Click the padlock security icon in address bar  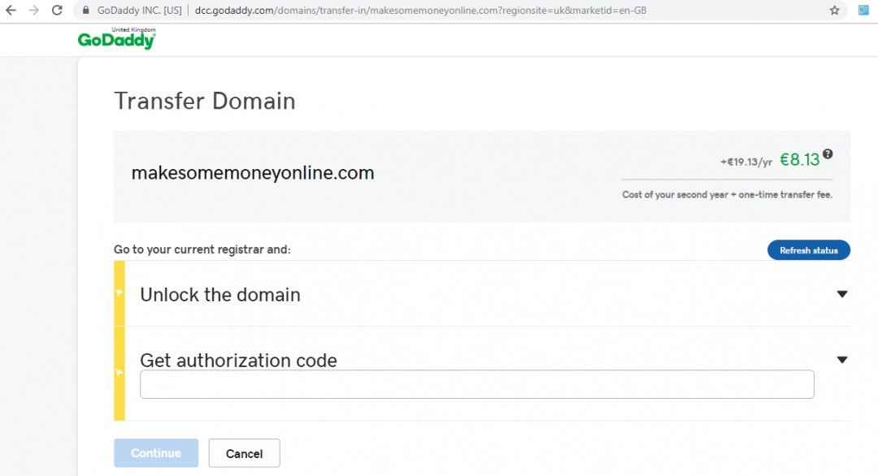(x=85, y=11)
